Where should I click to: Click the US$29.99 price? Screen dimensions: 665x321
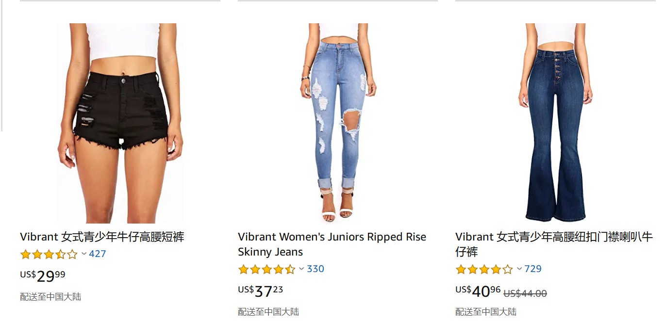[43, 276]
